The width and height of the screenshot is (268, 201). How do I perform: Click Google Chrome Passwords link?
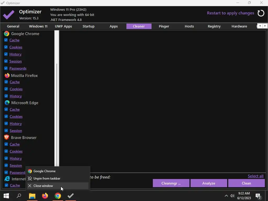coord(18,68)
